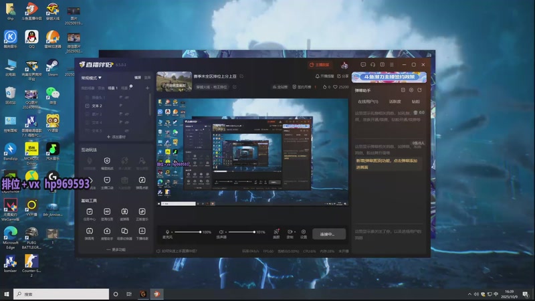Click the 斗鱼 streamer signing policy banner
535x301 pixels.
click(x=389, y=77)
